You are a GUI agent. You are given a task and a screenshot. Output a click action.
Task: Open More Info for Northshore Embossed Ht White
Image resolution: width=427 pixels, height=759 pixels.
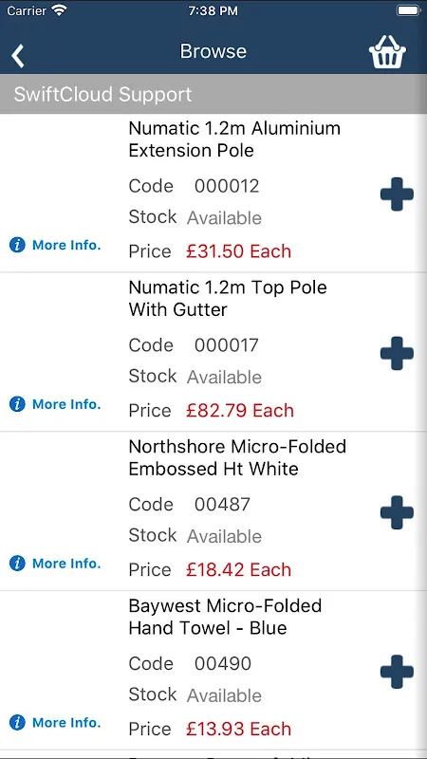(66, 564)
